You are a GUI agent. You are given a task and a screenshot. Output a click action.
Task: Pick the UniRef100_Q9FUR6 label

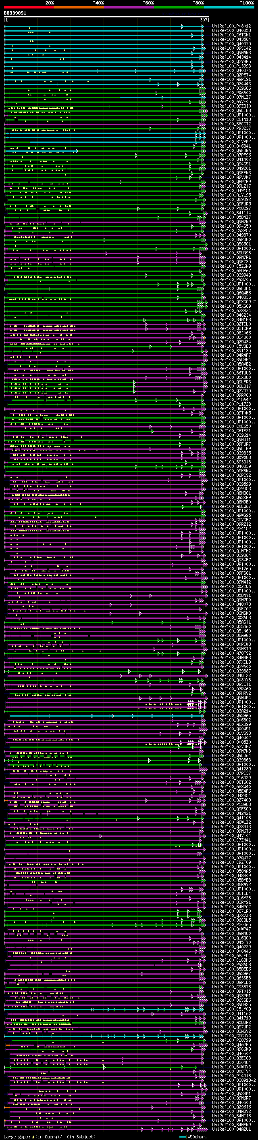pyautogui.click(x=231, y=150)
